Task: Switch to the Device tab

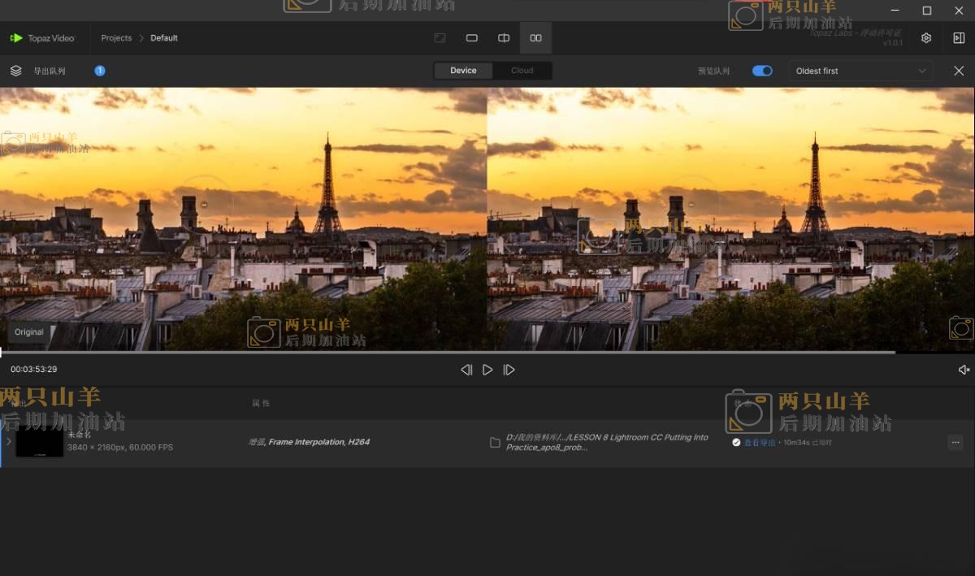Action: pos(463,71)
